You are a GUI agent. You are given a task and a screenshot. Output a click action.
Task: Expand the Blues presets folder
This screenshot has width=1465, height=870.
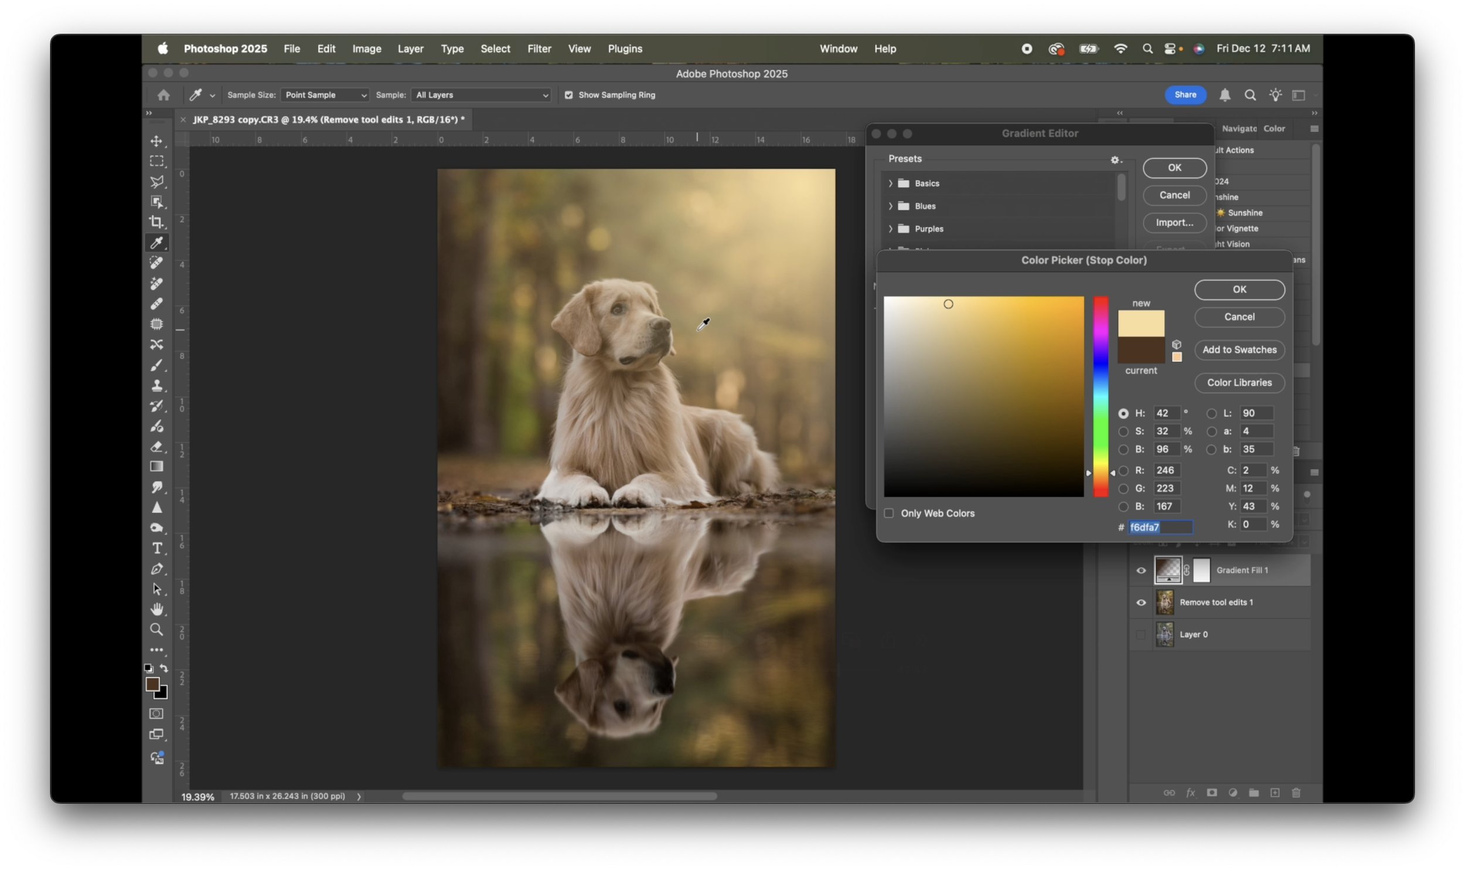point(890,206)
